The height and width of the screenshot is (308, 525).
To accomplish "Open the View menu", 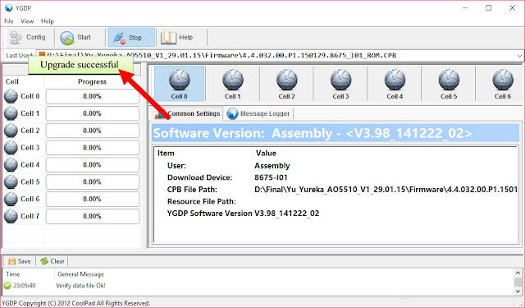I will (27, 21).
